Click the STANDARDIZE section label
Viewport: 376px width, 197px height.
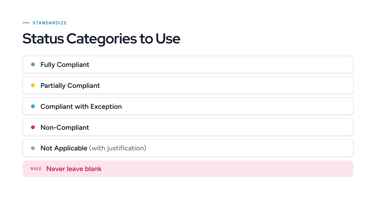pos(50,23)
